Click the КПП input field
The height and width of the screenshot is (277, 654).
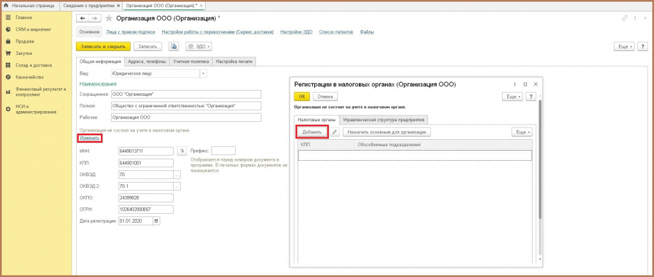coord(146,163)
